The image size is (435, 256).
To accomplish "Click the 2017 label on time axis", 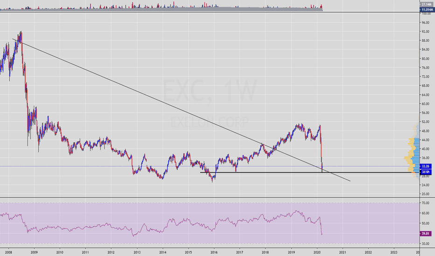I will tap(240, 252).
